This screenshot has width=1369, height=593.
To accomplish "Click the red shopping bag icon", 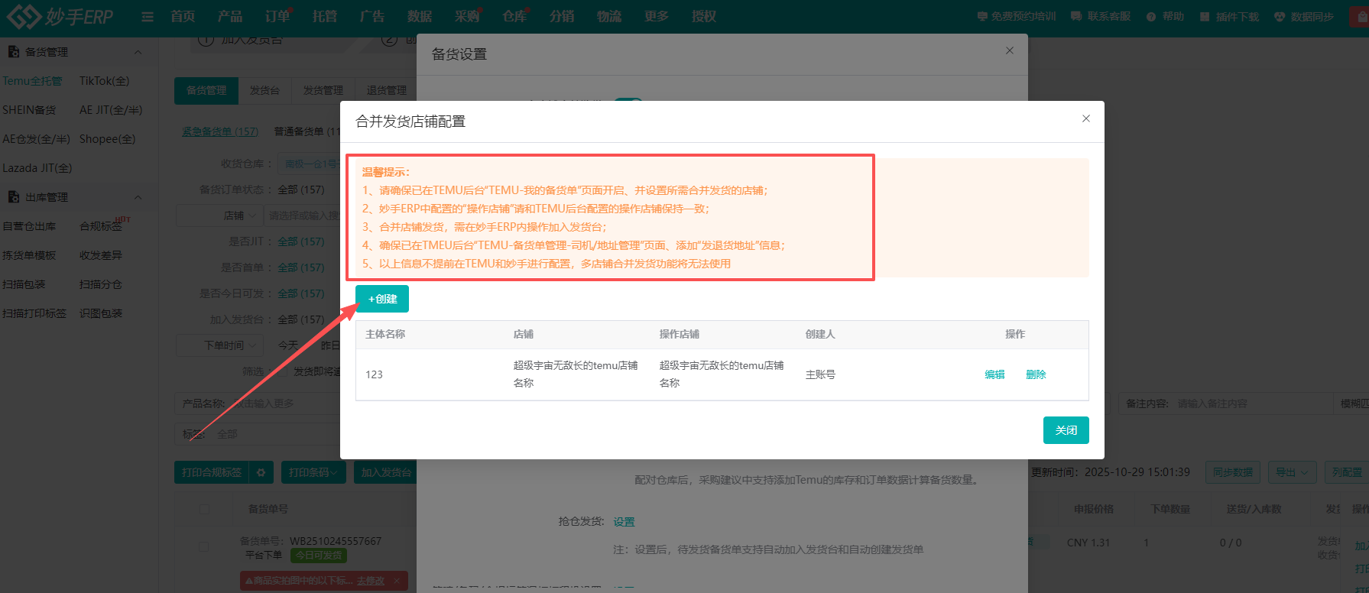I will (1361, 16).
